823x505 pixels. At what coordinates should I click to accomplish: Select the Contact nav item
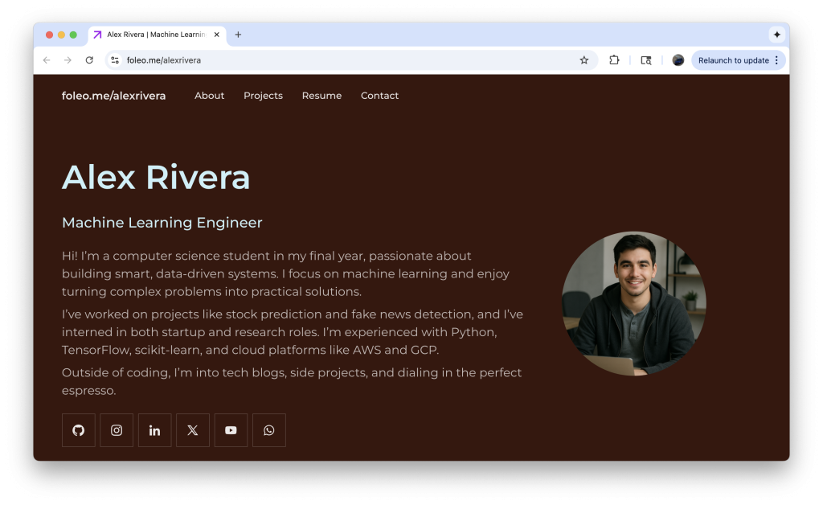pyautogui.click(x=379, y=96)
